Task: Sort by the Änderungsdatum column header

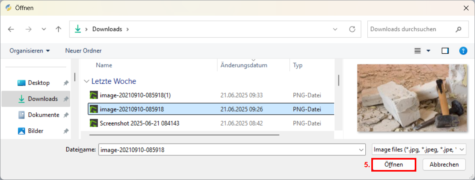Action: pos(244,65)
